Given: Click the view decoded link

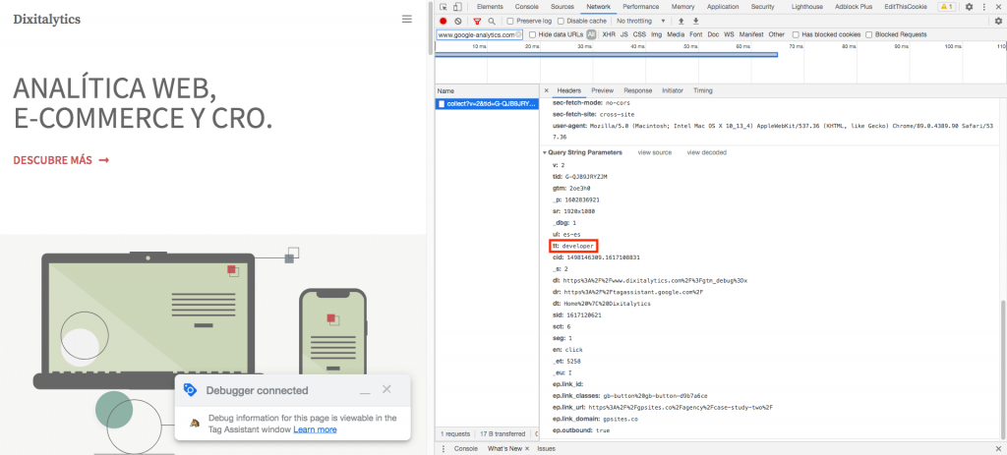Looking at the screenshot, I should tap(706, 152).
